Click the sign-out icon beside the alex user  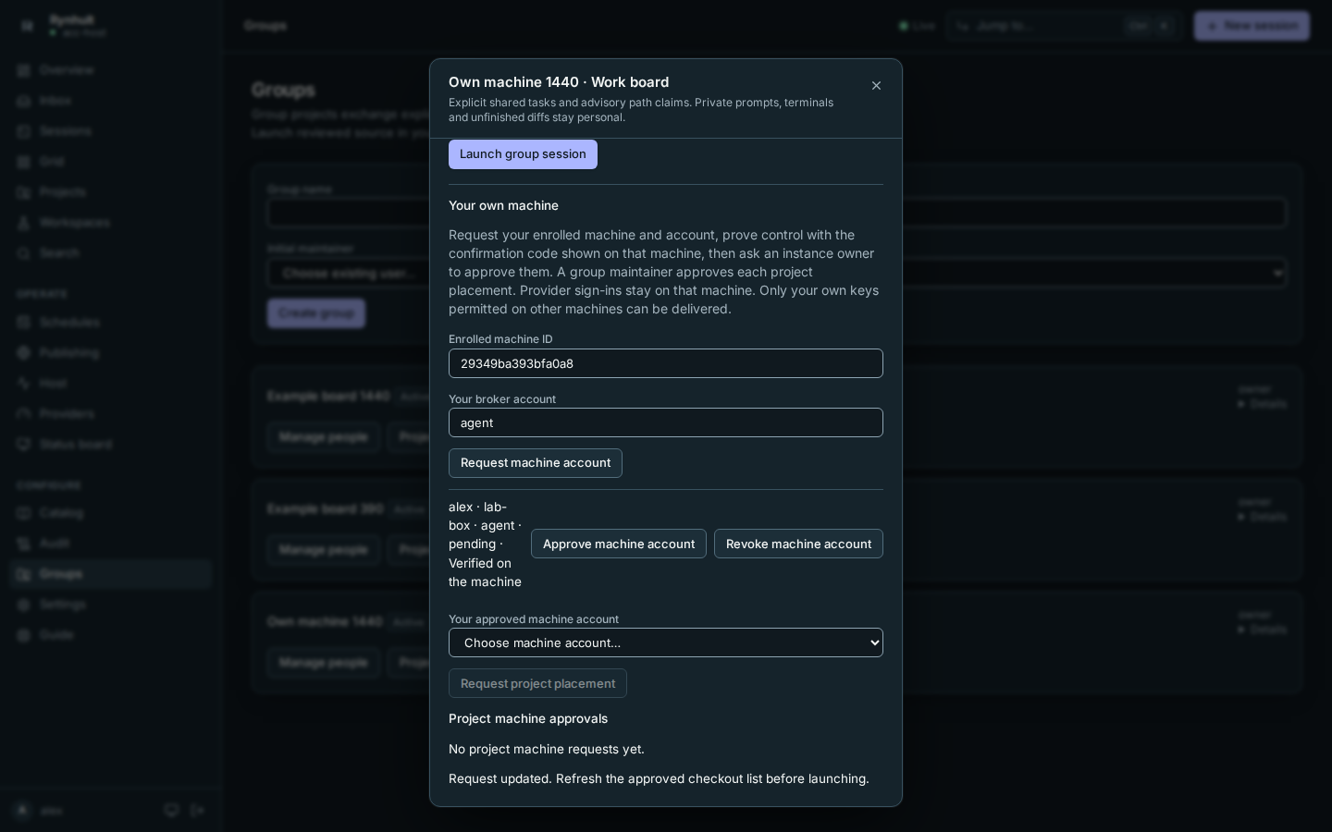pyautogui.click(x=198, y=811)
